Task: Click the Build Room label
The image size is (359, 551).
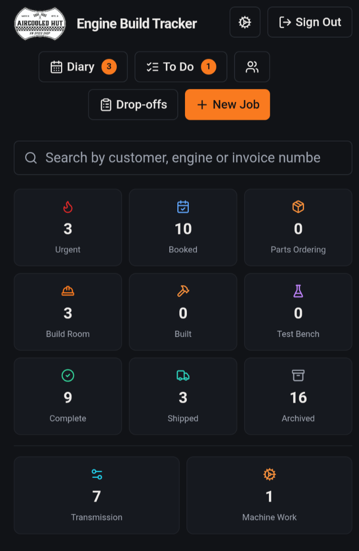Action: point(68,334)
